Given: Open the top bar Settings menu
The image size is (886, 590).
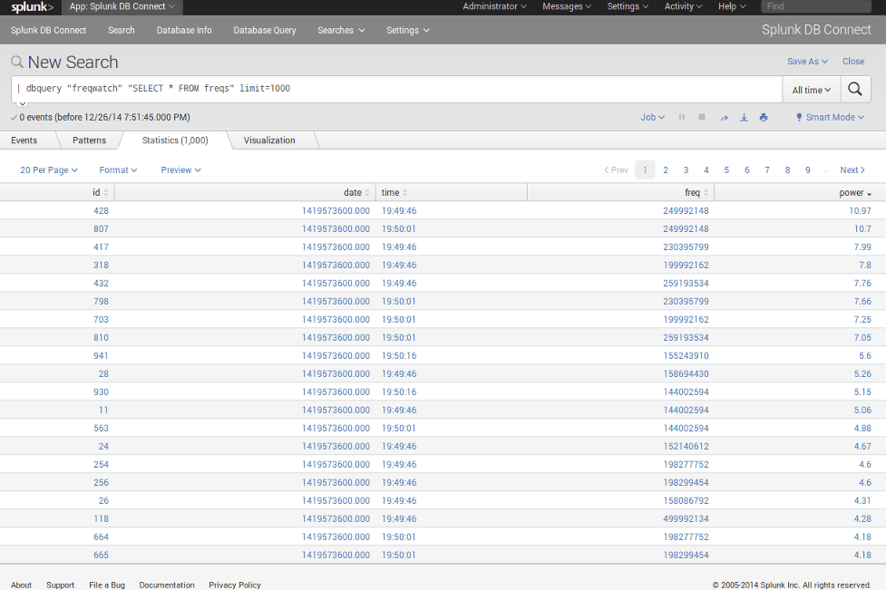Looking at the screenshot, I should 628,6.
